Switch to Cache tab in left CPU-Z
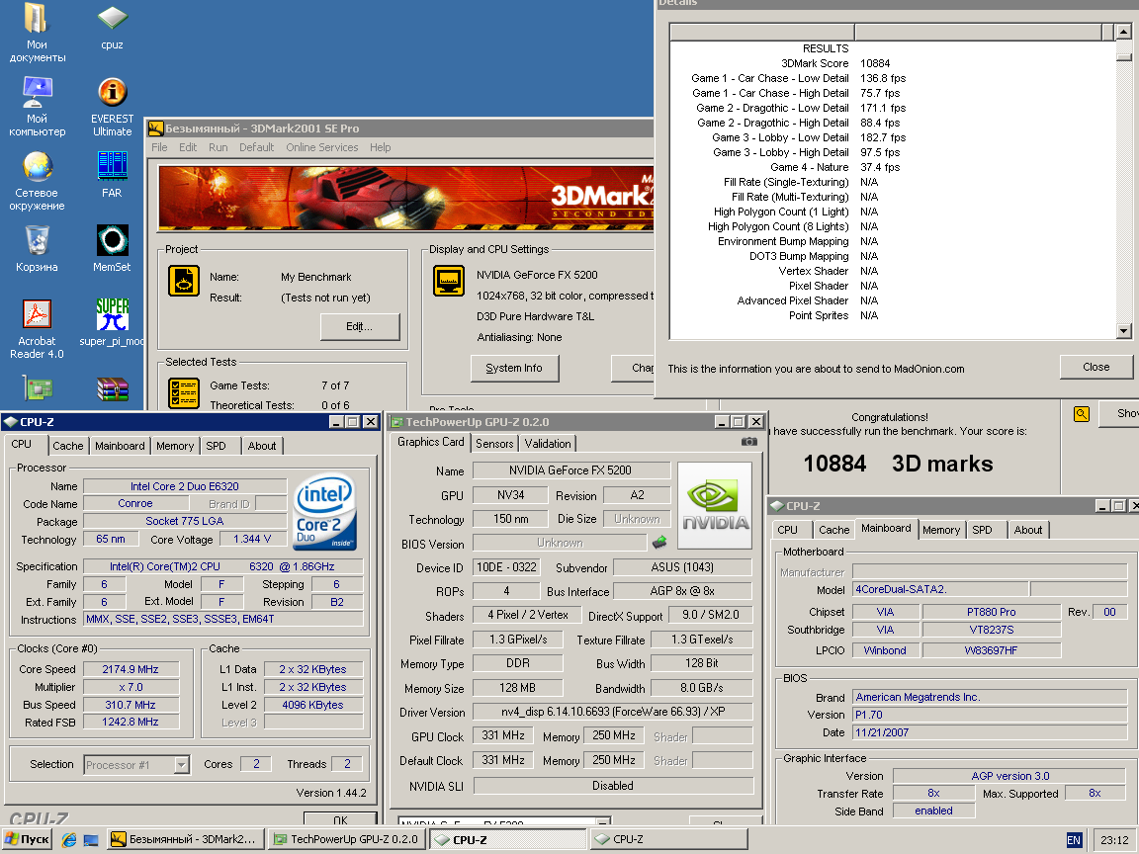Screen dimensions: 1139x854 tap(67, 446)
